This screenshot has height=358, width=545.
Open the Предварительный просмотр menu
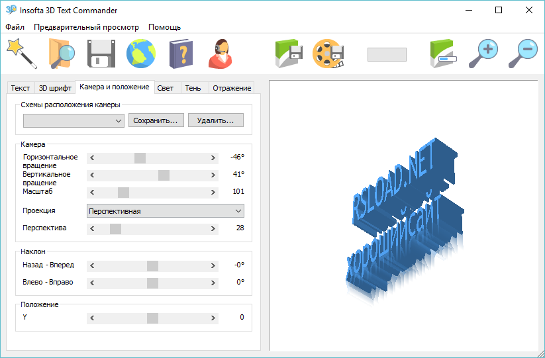[x=86, y=27]
